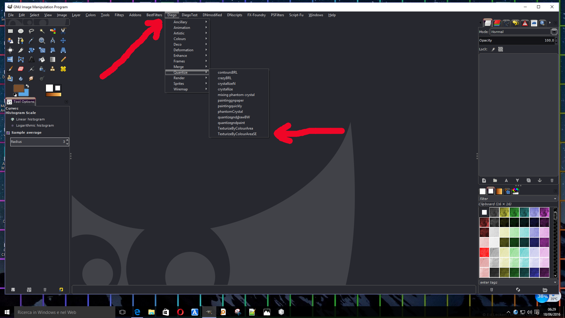This screenshot has height=318, width=565.
Task: Select the Move tool
Action: pos(63,41)
